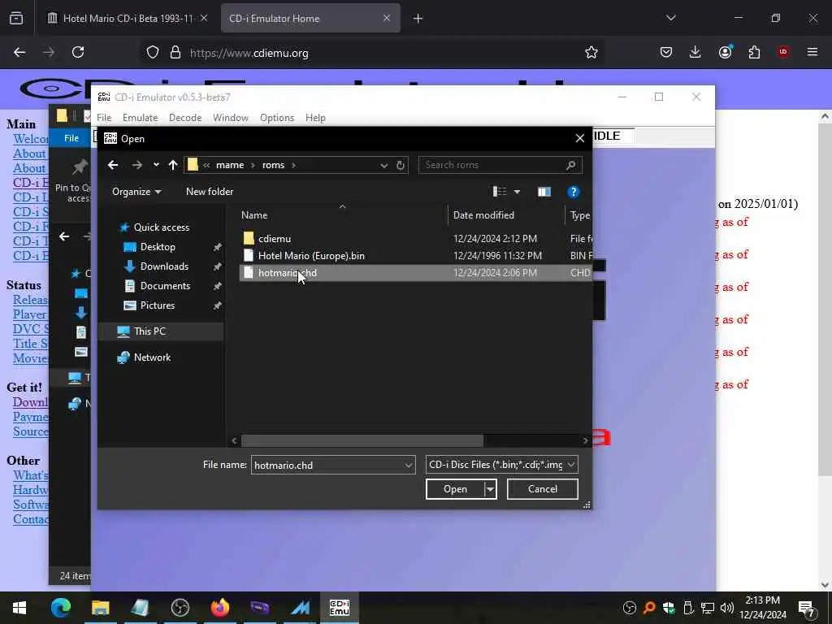Save page to Pocket icon
Screen dimensions: 832x624
666,52
